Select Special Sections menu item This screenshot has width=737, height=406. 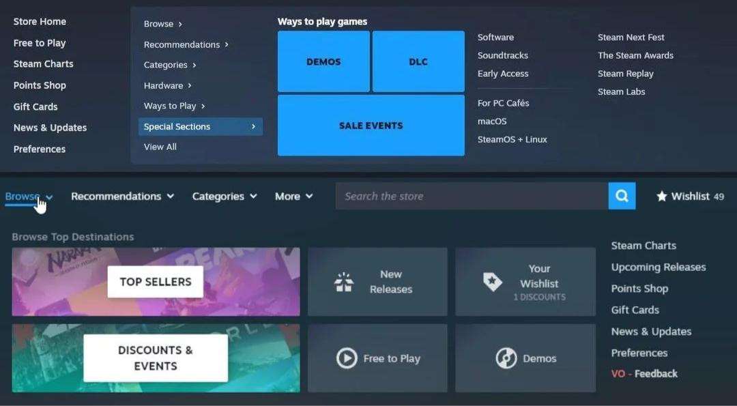click(200, 126)
